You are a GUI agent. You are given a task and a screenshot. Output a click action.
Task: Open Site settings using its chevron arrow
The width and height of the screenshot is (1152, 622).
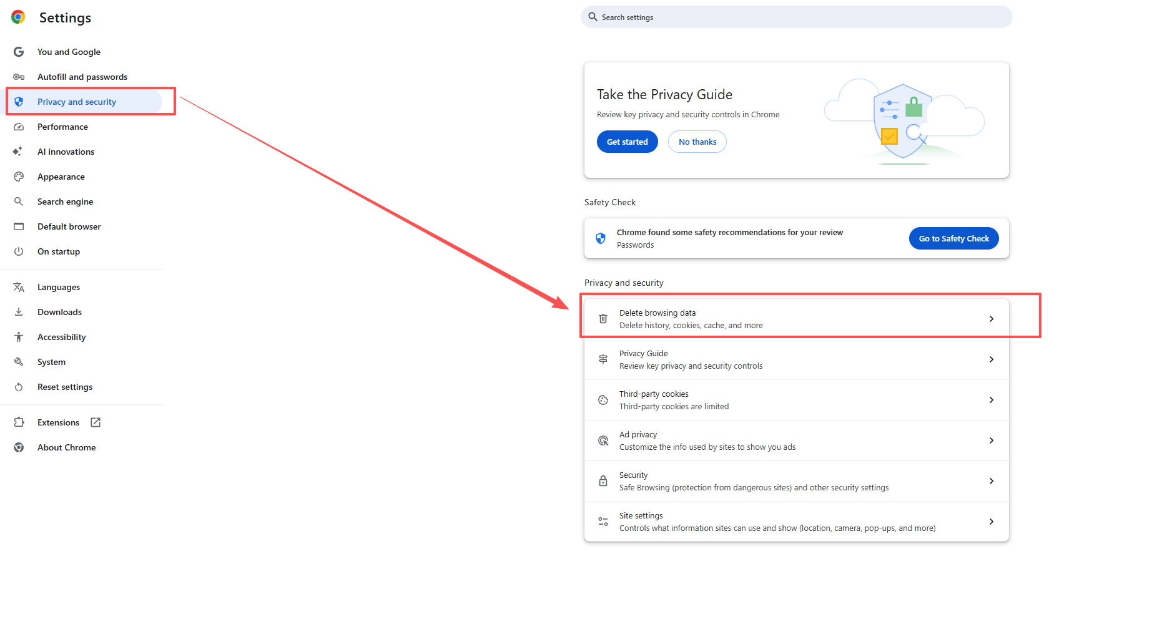991,522
